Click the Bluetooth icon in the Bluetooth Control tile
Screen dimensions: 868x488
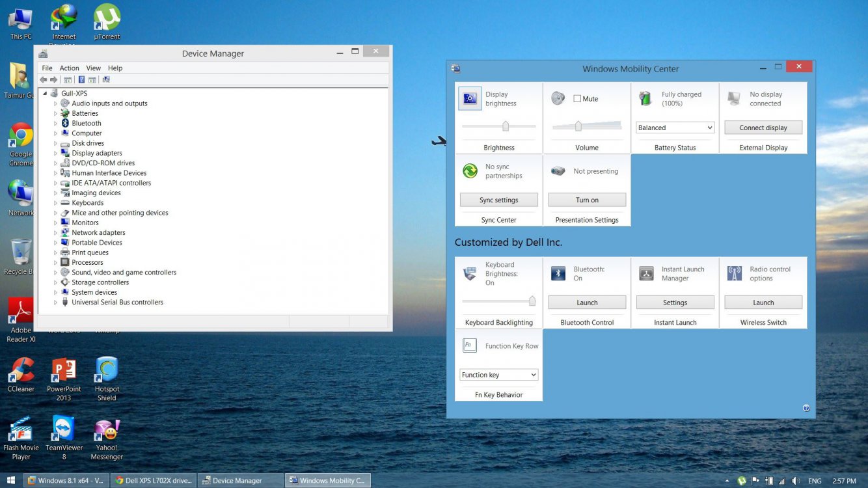pyautogui.click(x=558, y=273)
